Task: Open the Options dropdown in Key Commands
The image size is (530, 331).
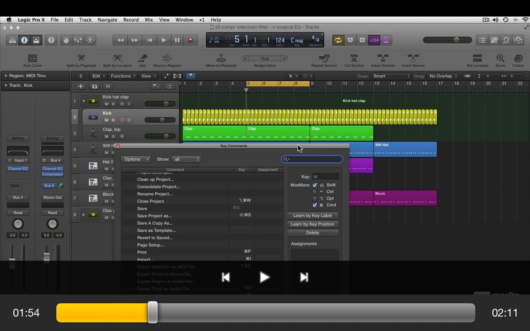Action: coord(135,159)
